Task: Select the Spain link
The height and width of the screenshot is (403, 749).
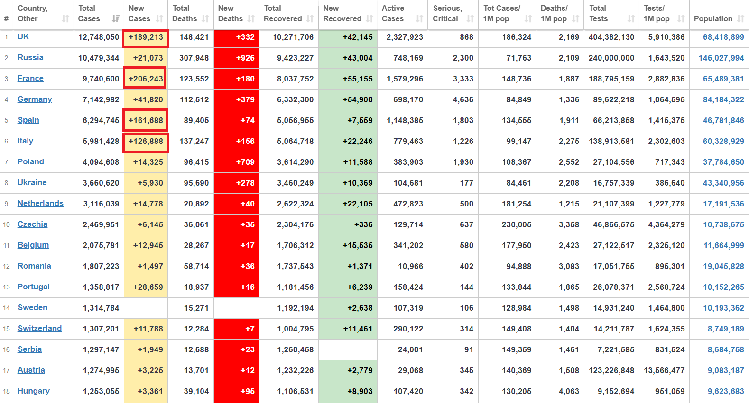Action: click(28, 120)
